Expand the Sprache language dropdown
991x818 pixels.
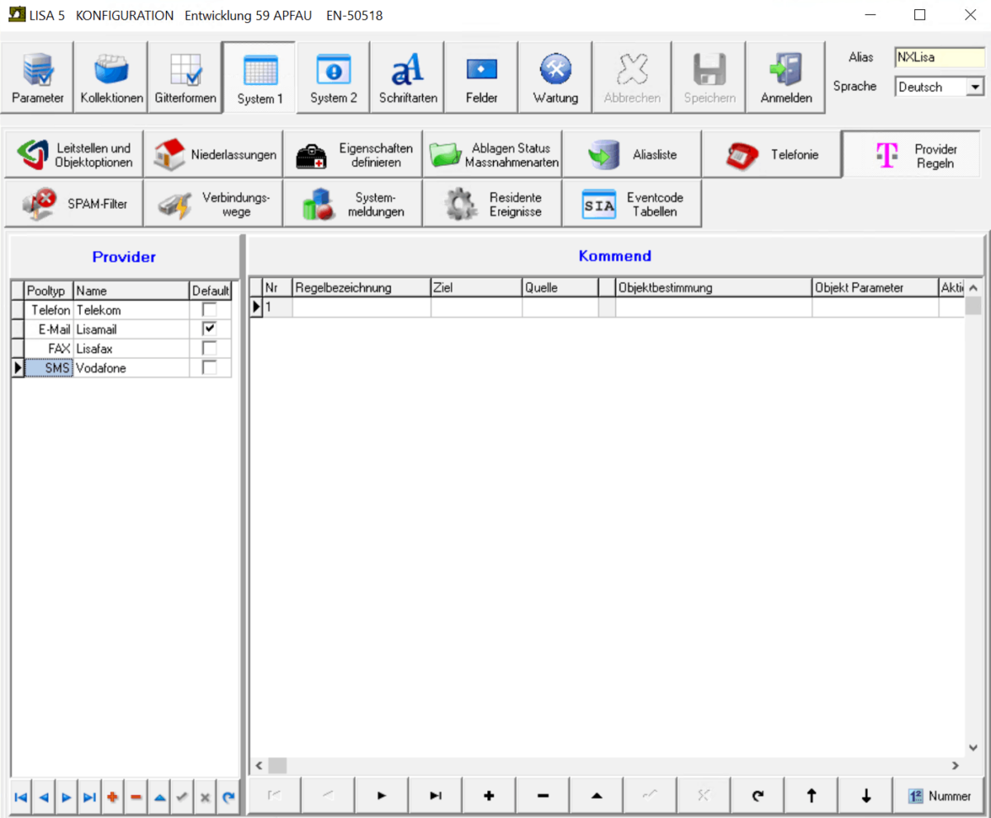pyautogui.click(x=975, y=87)
